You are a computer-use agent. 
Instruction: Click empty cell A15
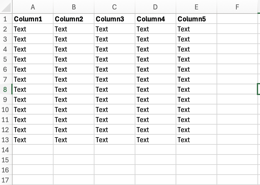[33, 160]
